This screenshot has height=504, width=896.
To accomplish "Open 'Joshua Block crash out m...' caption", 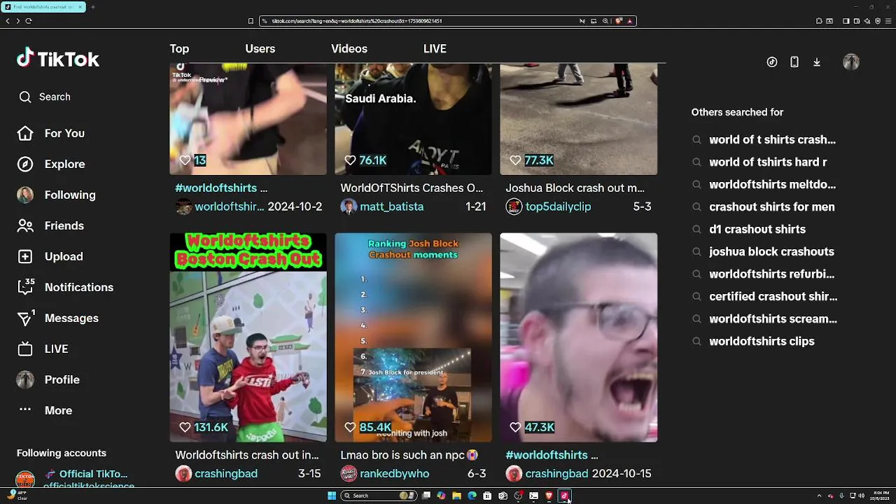I will [x=575, y=188].
